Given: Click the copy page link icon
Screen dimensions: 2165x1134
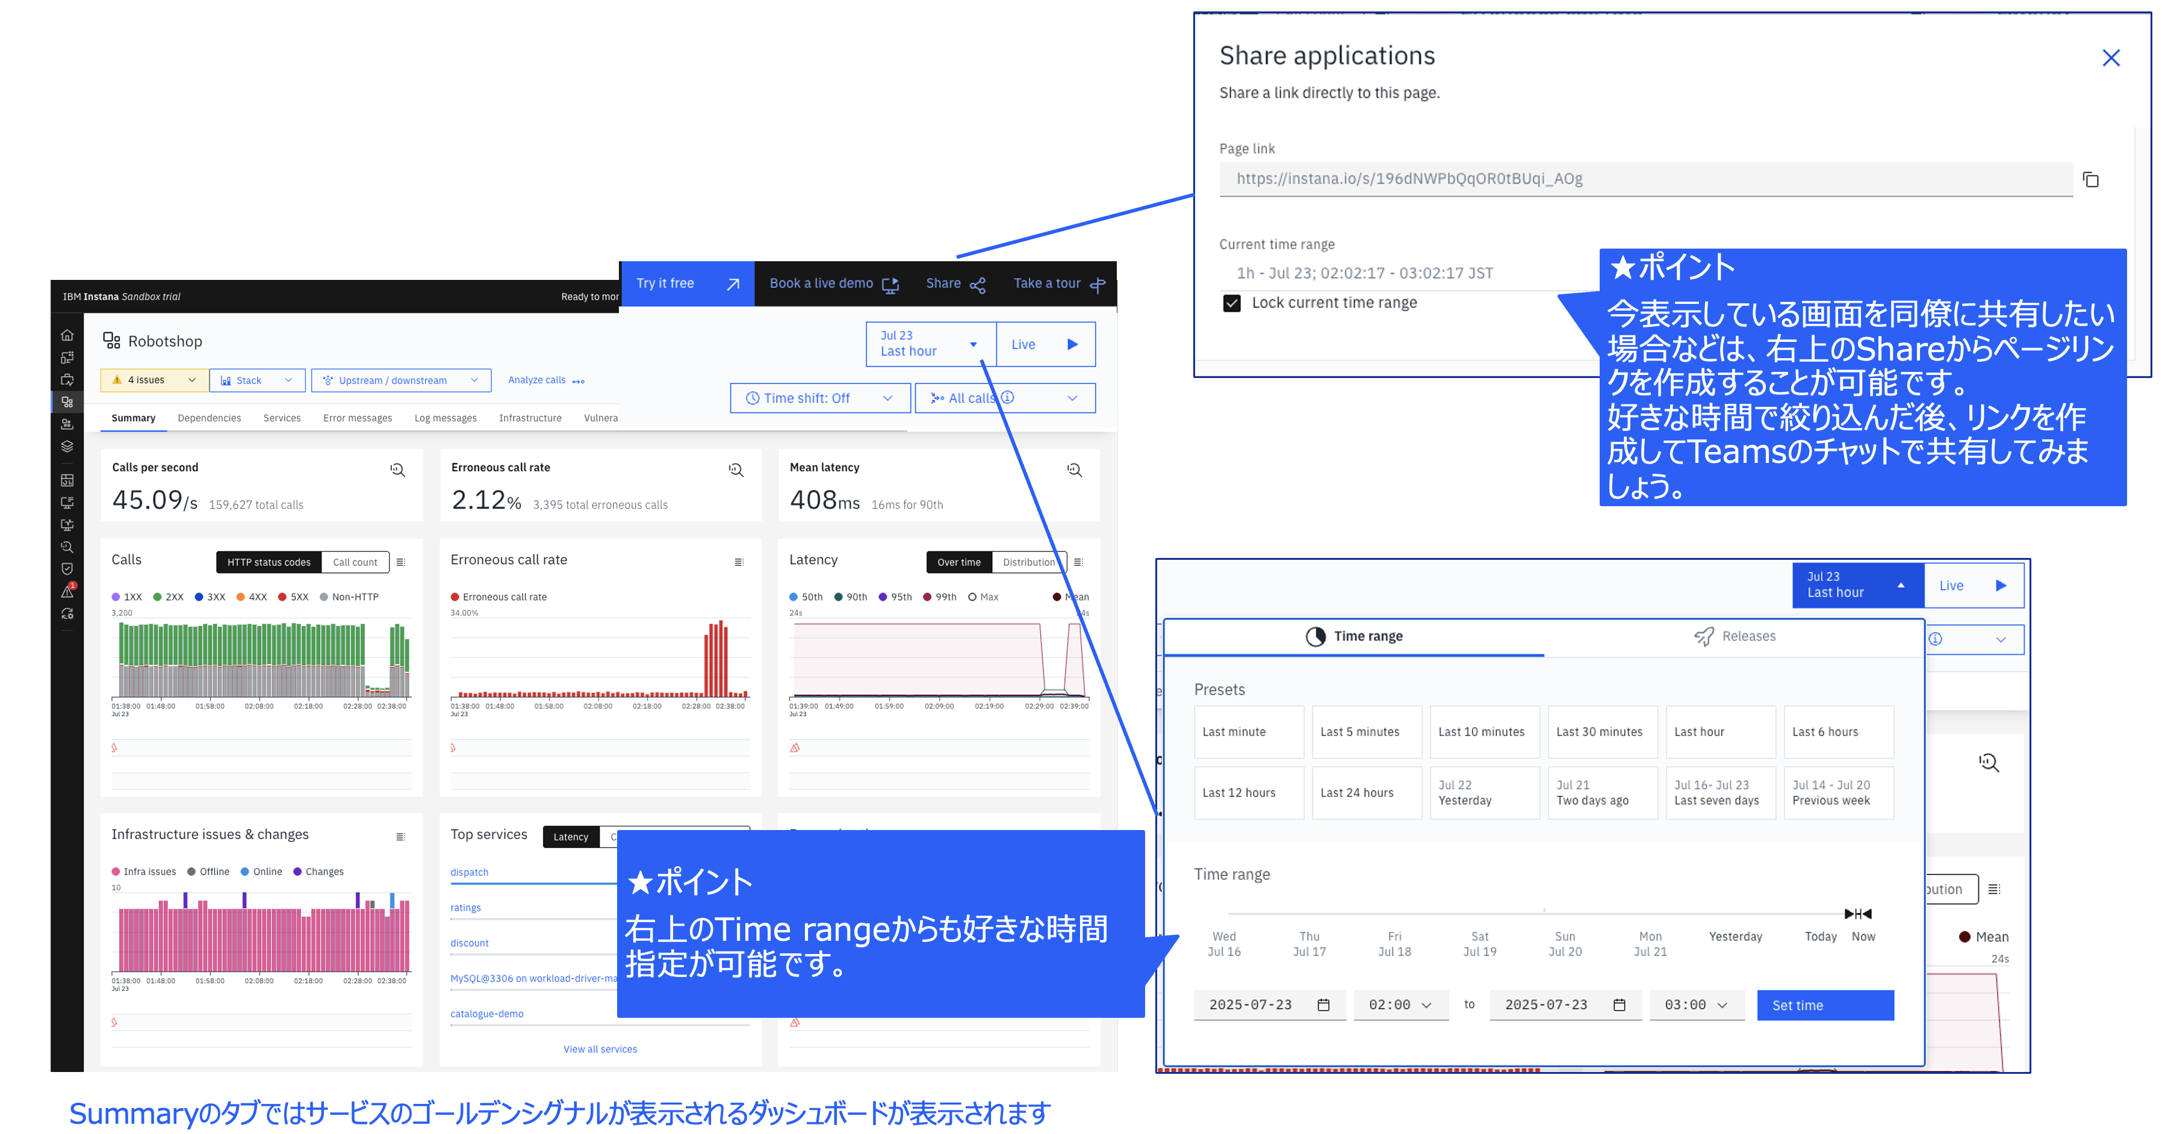Looking at the screenshot, I should 2090,179.
